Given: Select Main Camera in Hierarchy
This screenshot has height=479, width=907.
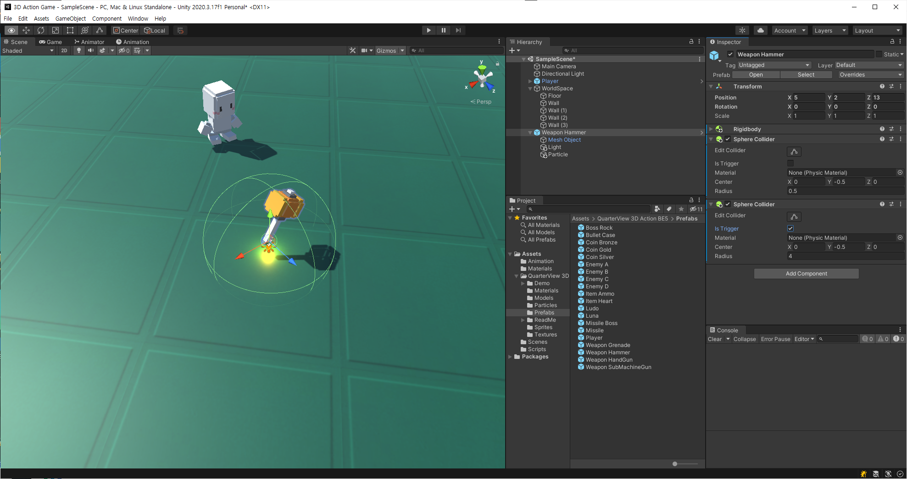Looking at the screenshot, I should tap(558, 66).
